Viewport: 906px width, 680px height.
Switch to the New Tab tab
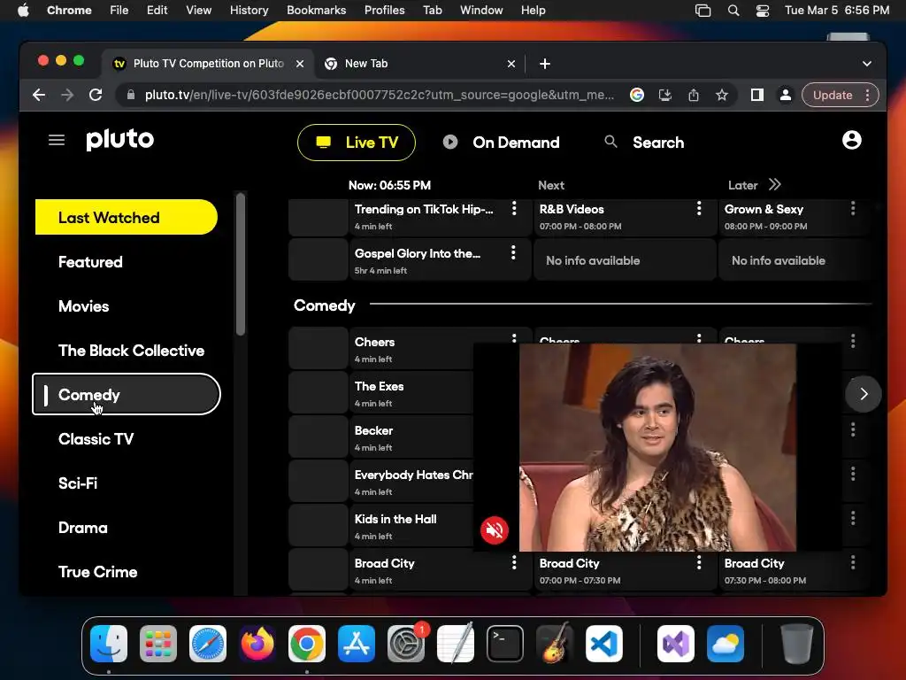click(x=420, y=64)
